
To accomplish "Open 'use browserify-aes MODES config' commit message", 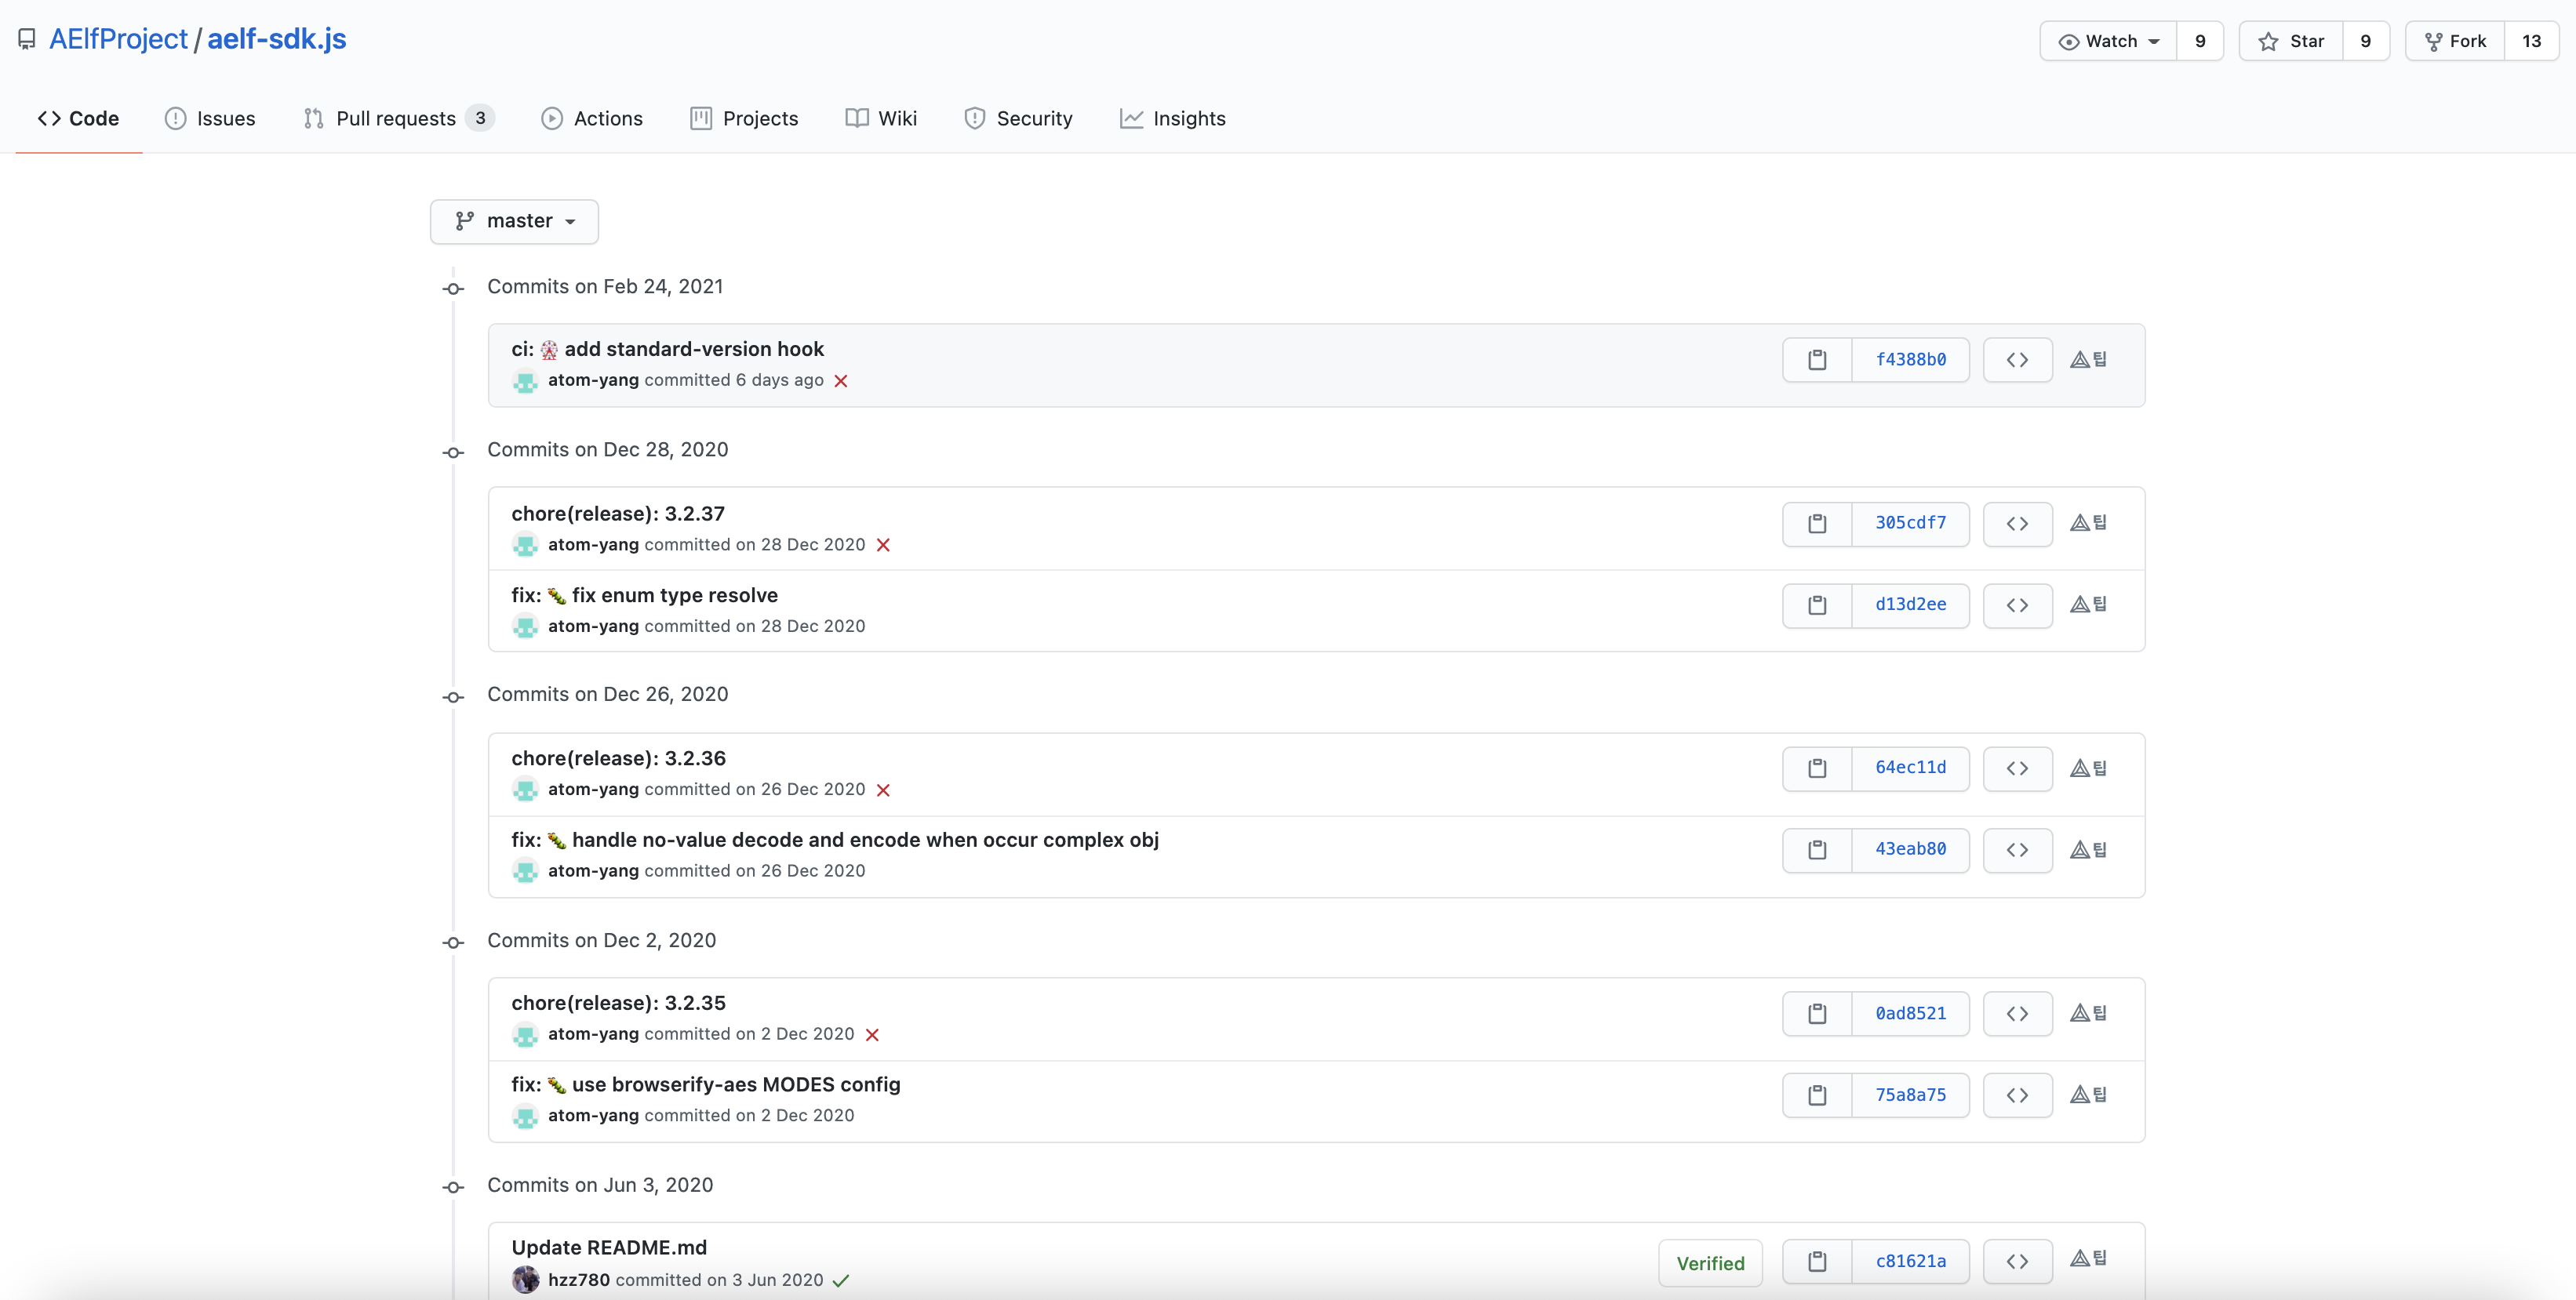I will click(x=706, y=1085).
